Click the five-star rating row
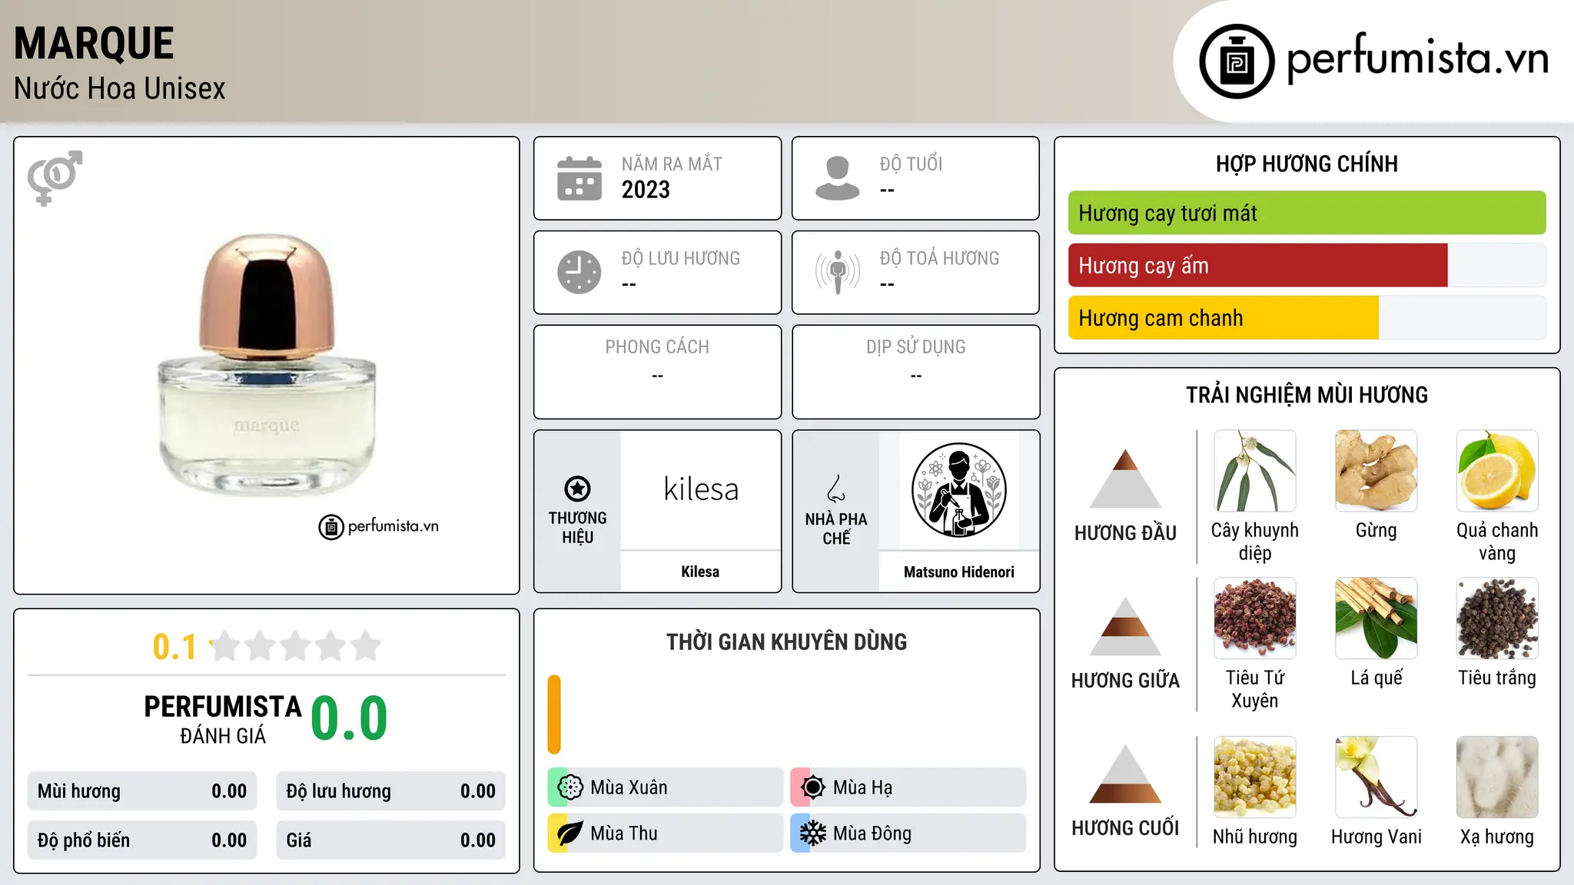This screenshot has width=1574, height=885. [x=295, y=646]
